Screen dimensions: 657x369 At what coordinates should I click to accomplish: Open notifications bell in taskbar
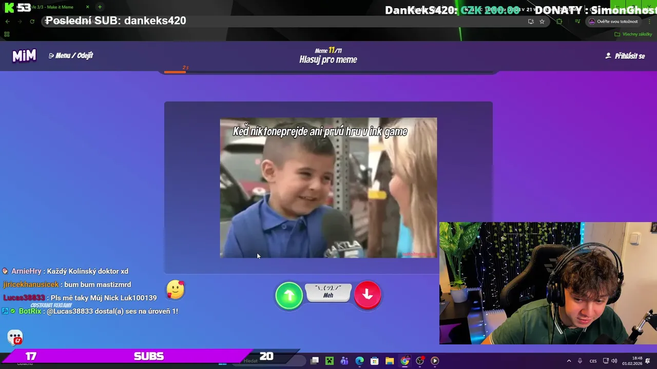(x=648, y=361)
